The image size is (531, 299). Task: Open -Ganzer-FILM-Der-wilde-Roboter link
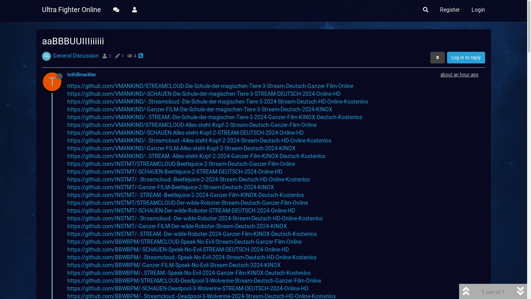pyautogui.click(x=177, y=226)
